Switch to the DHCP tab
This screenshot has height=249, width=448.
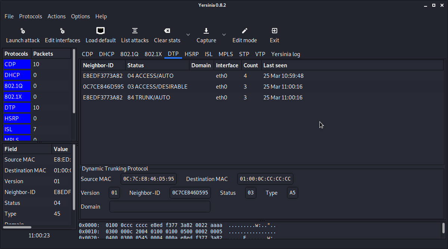coord(106,54)
